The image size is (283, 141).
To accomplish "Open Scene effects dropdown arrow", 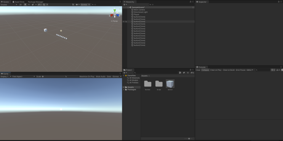I will 36,5.
